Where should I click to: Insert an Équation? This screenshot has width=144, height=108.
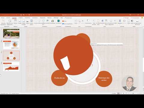coord(120,22)
